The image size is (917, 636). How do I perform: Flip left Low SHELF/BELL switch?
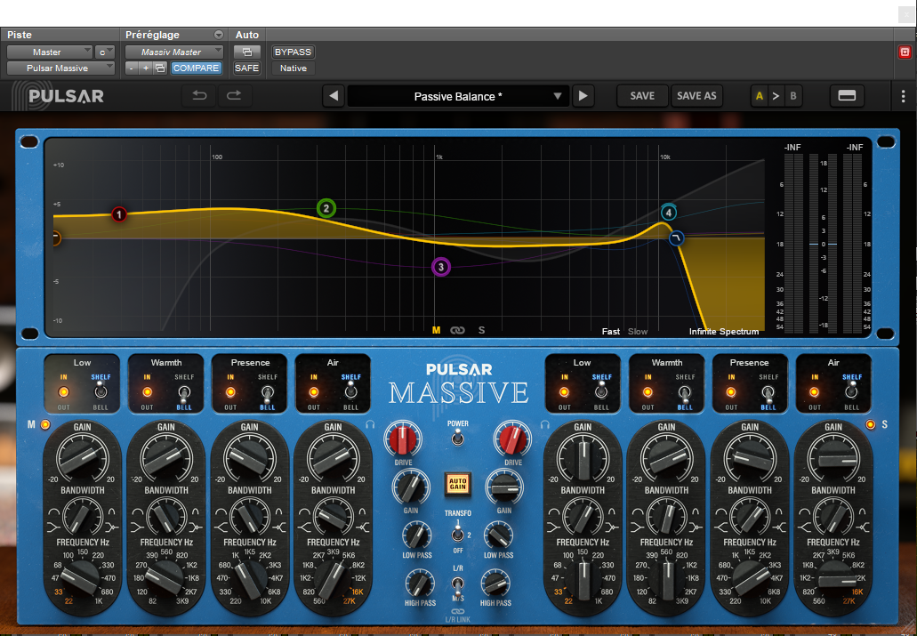click(x=101, y=390)
